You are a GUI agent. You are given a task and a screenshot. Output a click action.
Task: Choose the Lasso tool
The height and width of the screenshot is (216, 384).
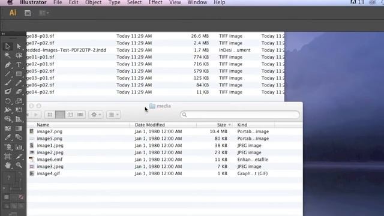pos(19,56)
